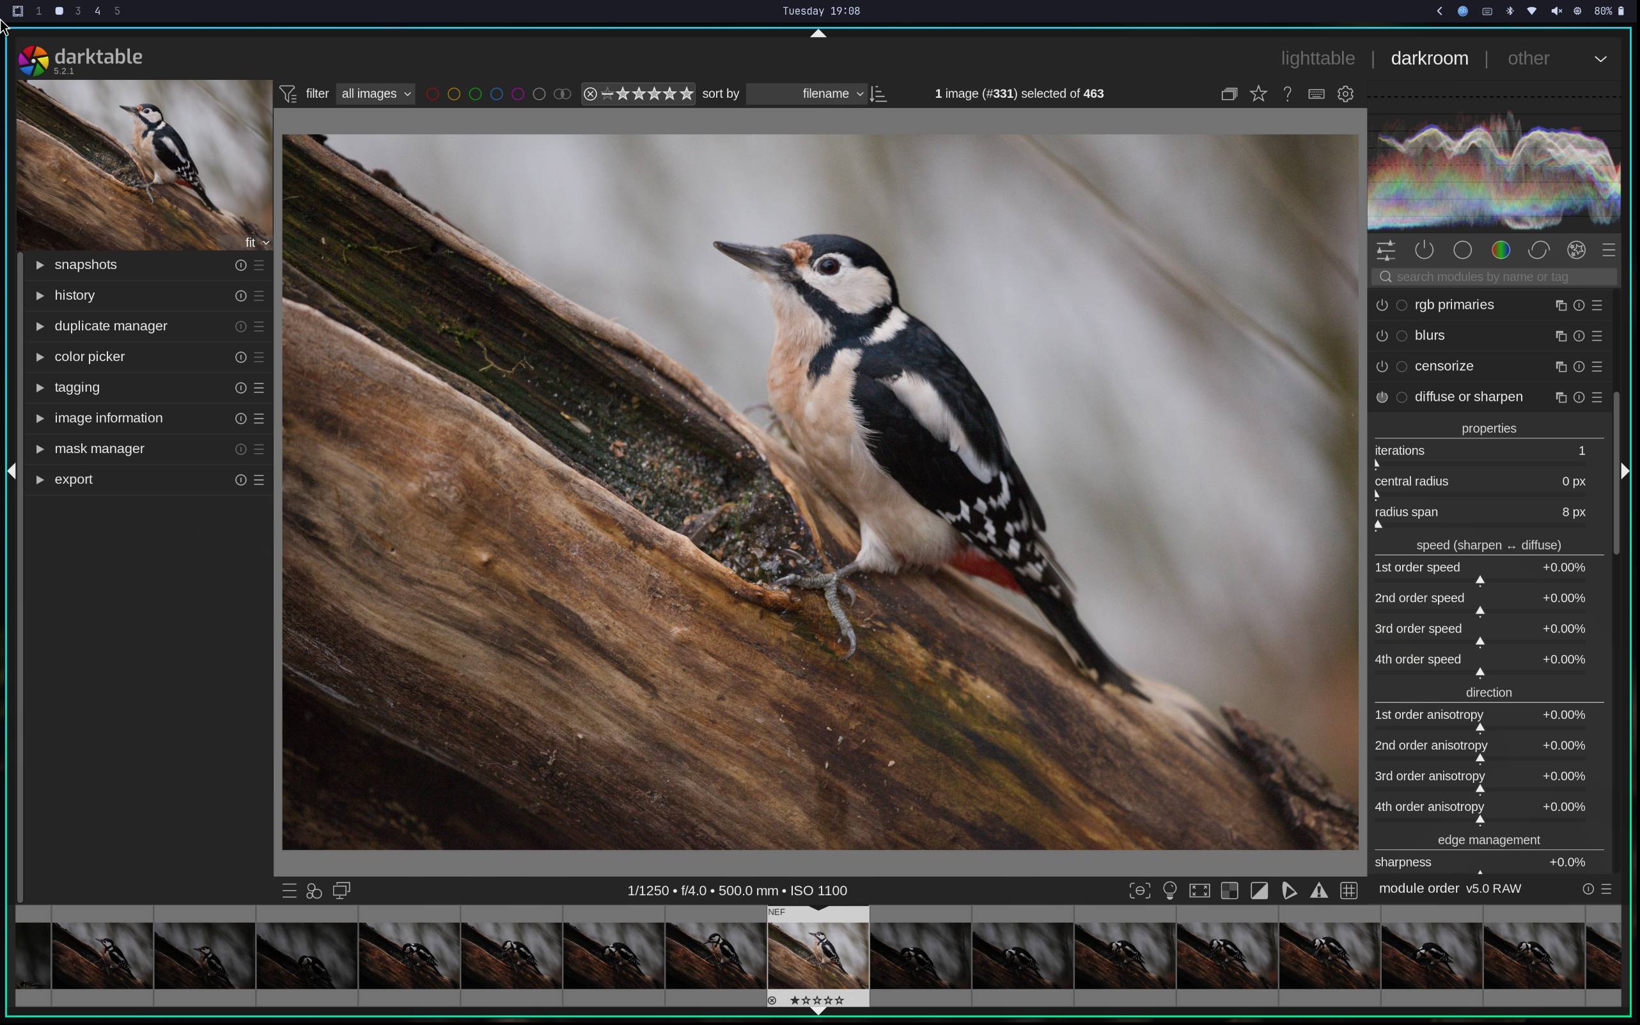Switch to the lighttable view
Viewport: 1640px width, 1025px height.
(x=1317, y=58)
